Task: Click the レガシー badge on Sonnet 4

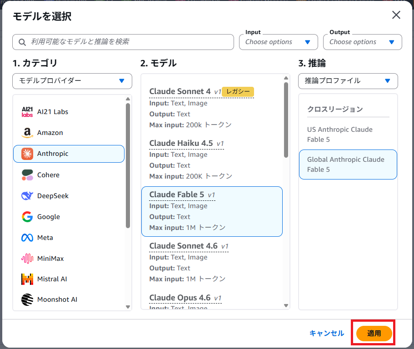Action: click(238, 92)
